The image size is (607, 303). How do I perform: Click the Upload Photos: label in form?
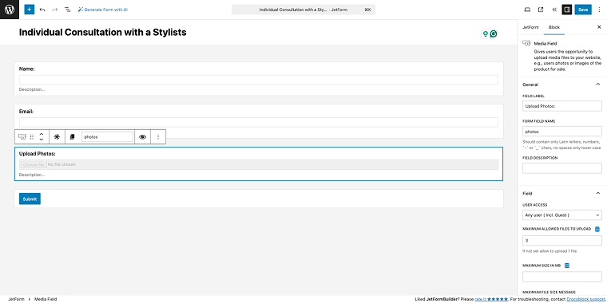(38, 154)
